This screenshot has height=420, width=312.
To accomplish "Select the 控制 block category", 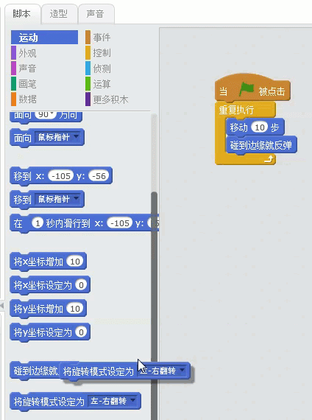I will click(x=102, y=53).
